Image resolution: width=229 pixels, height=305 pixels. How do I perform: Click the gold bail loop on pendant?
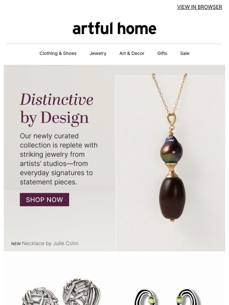pos(171,120)
